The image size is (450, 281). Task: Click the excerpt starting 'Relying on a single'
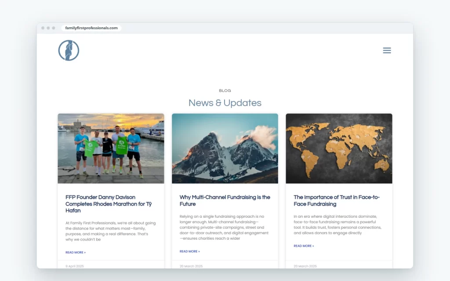coord(224,227)
